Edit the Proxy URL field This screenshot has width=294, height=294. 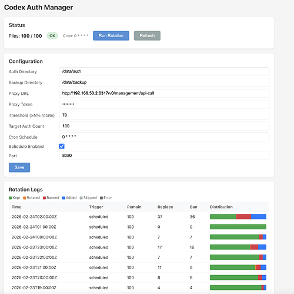coord(164,93)
